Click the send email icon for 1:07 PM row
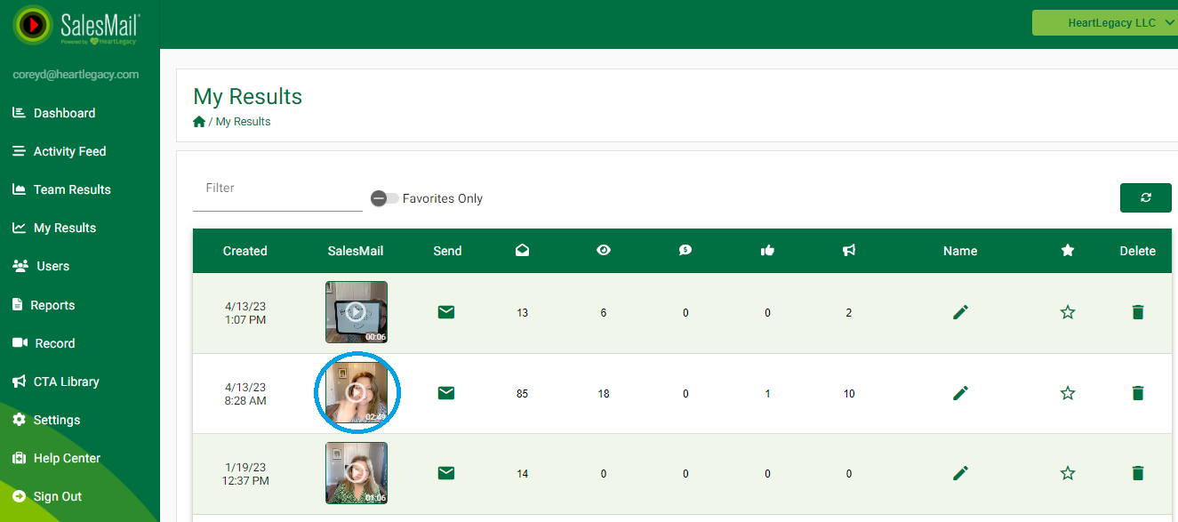This screenshot has height=522, width=1178. [x=446, y=312]
